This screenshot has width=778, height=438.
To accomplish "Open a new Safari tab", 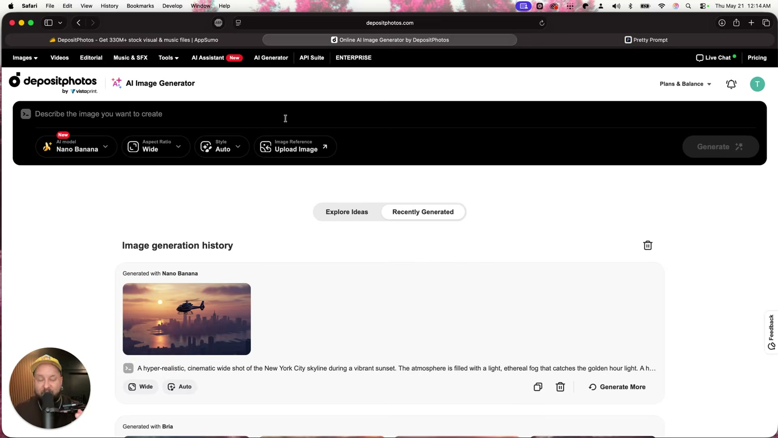I will (x=751, y=23).
